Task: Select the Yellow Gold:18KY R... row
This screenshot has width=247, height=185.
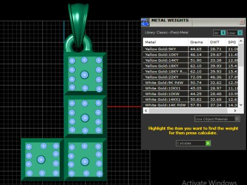Action: tap(190, 71)
